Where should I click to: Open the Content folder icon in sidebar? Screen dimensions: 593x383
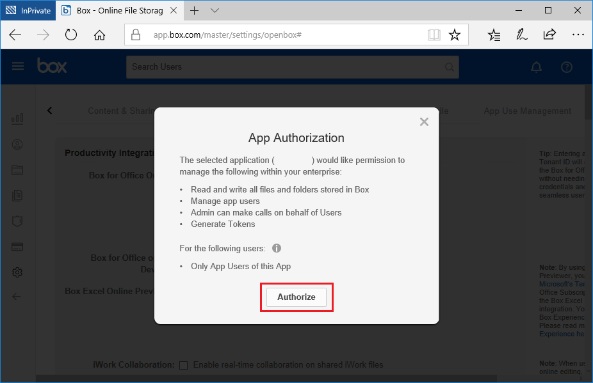pyautogui.click(x=17, y=170)
